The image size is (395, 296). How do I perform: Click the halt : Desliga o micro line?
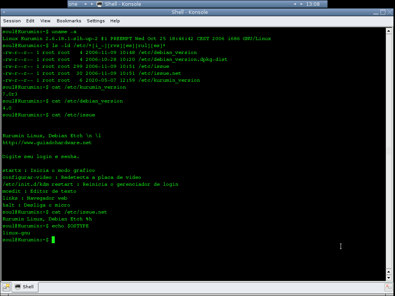(x=36, y=205)
